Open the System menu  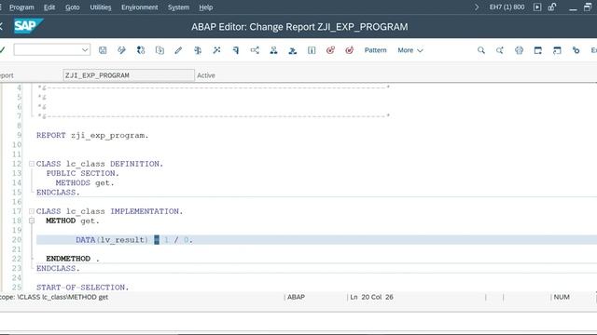[178, 7]
